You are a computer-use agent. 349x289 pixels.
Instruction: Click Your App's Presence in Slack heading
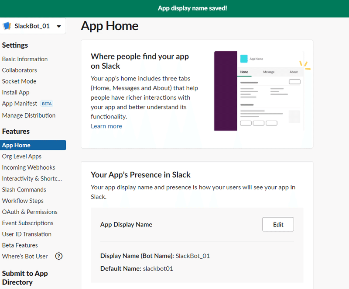tap(140, 175)
